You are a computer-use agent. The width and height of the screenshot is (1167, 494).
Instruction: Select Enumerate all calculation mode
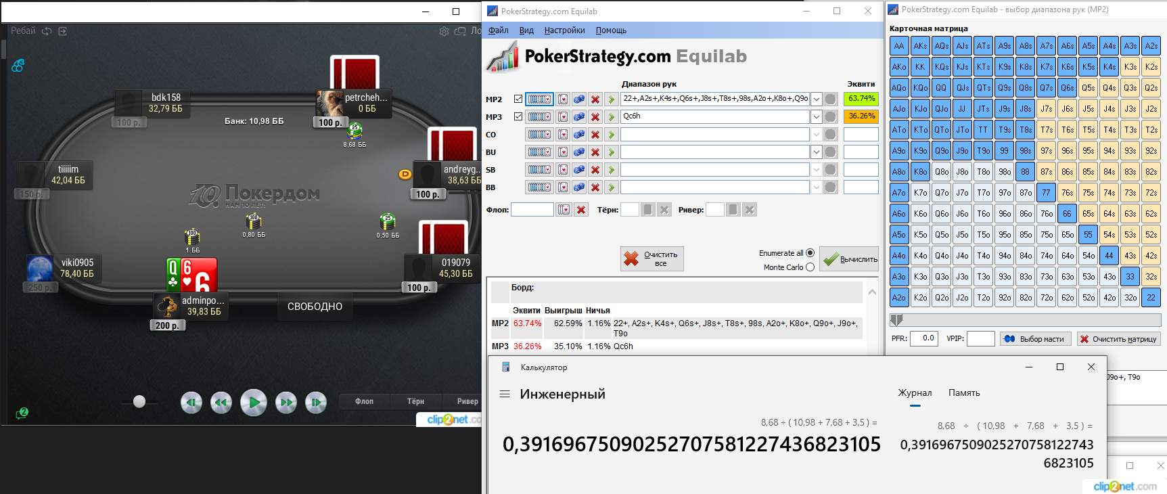coord(810,253)
